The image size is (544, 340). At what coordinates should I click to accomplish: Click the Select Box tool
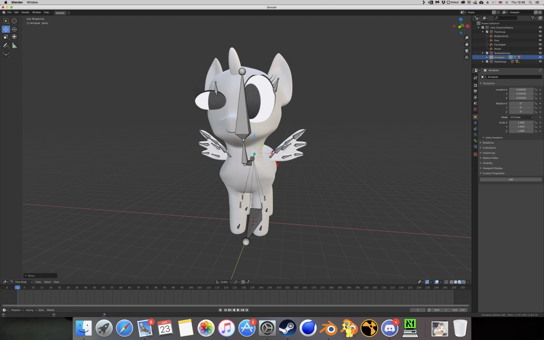click(6, 21)
